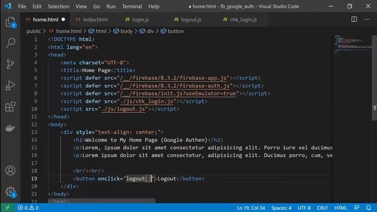
Task: Change indentation via Spaces: 4
Action: [281, 208]
